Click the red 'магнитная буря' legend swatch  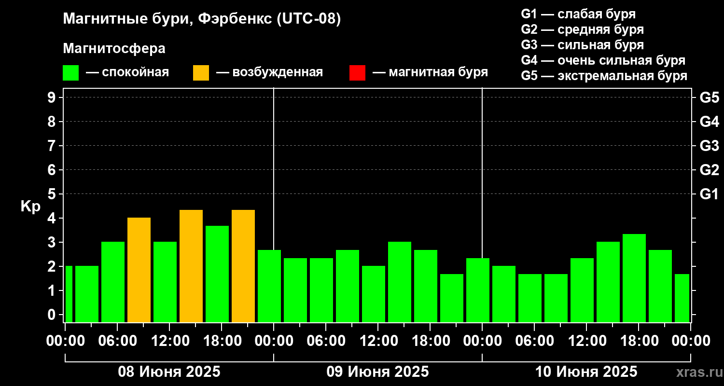tap(357, 73)
